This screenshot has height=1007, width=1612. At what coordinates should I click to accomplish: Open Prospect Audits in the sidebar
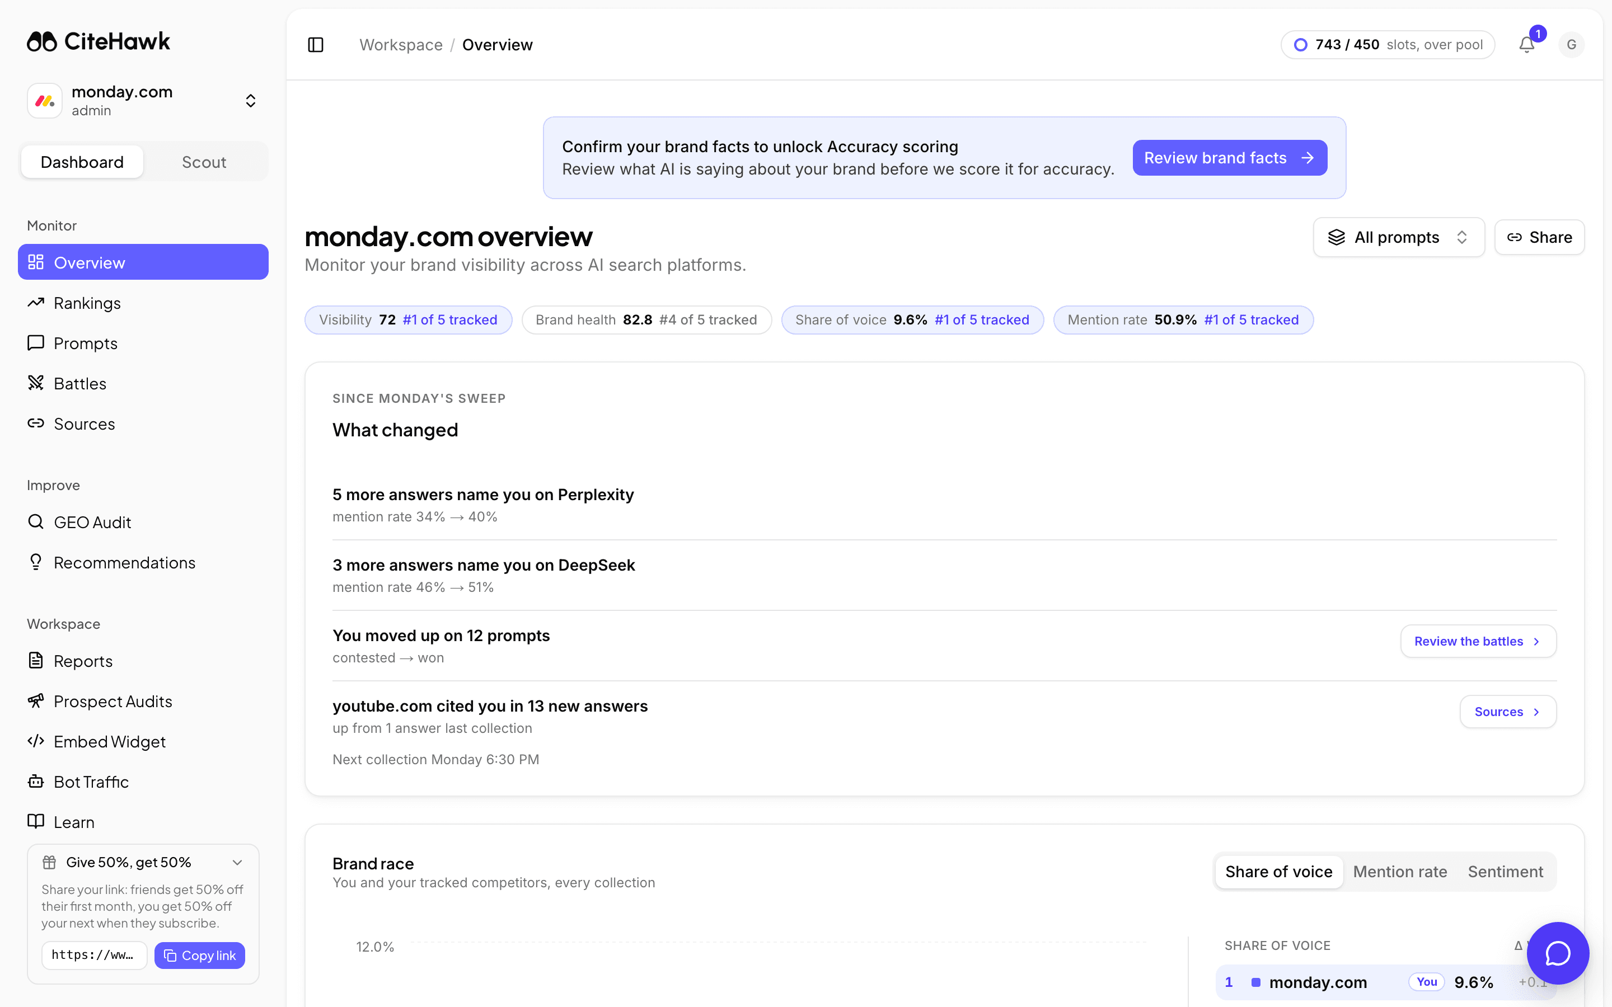click(x=143, y=702)
